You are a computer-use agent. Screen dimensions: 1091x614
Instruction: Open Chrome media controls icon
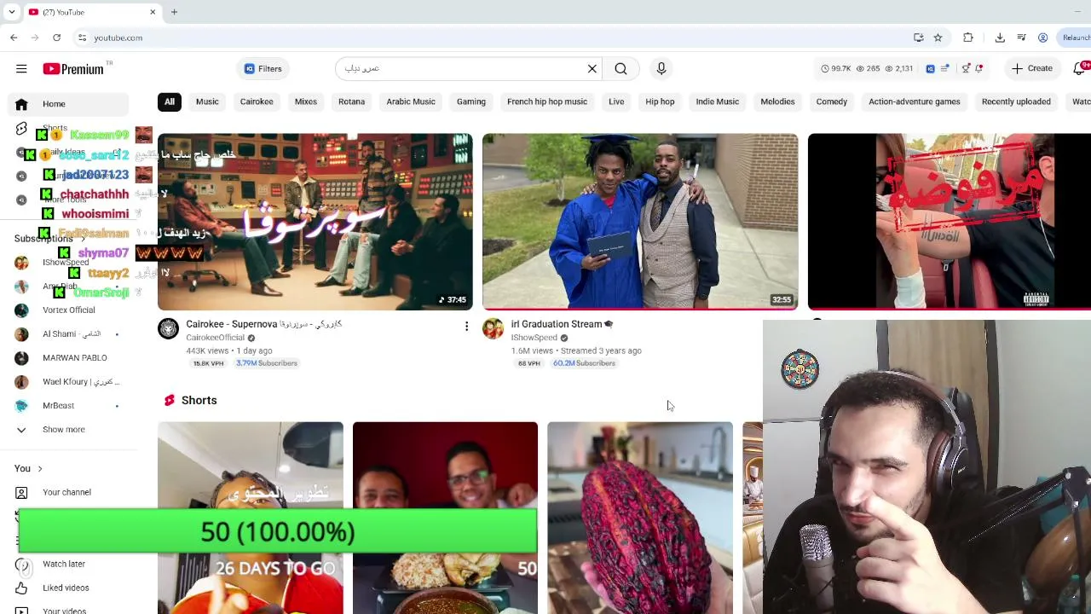click(1021, 38)
